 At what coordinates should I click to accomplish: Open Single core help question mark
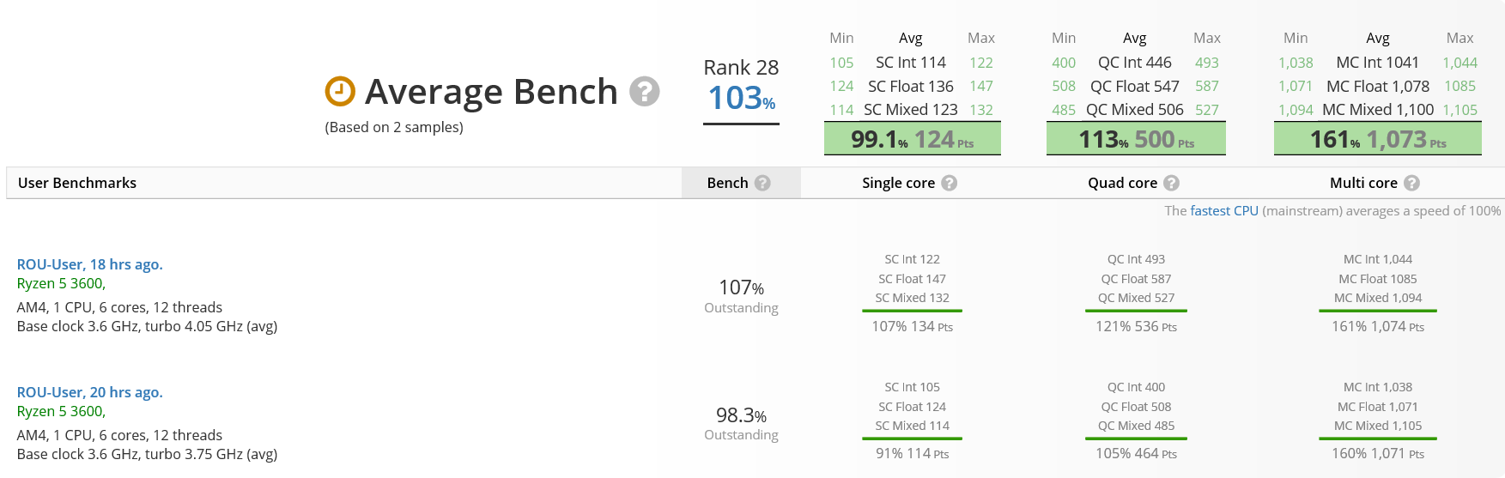[949, 183]
